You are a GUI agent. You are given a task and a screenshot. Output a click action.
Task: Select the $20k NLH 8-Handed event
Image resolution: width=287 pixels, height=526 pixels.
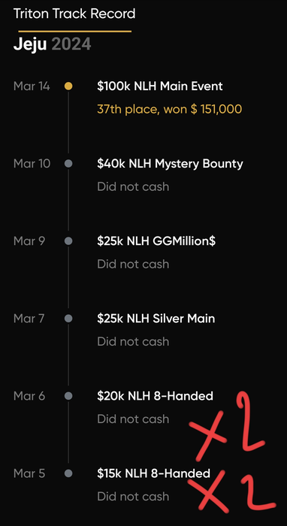[155, 396]
